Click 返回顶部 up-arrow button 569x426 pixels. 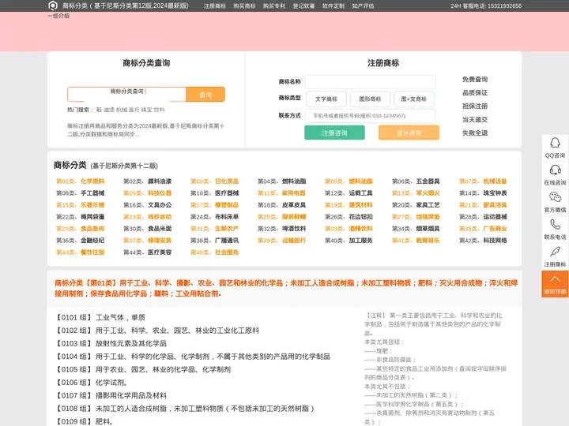pos(555,284)
